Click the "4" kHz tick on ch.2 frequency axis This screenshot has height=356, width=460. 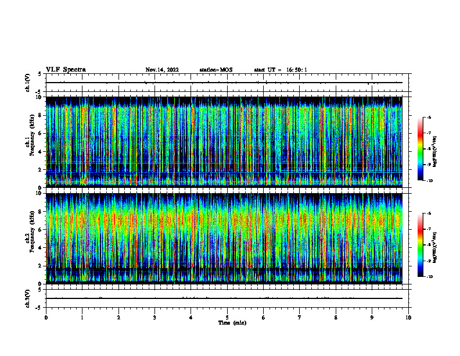point(41,248)
